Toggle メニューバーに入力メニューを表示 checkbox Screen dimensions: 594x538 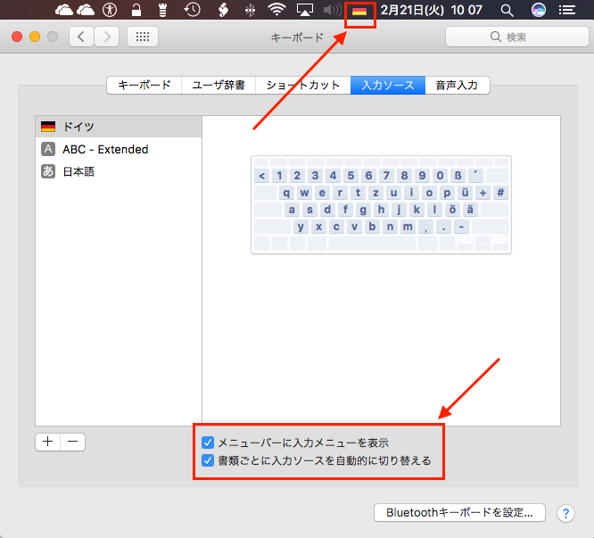click(x=208, y=443)
